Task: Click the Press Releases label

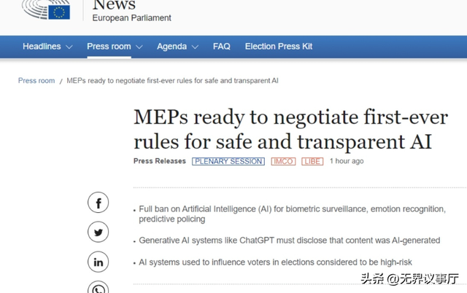Action: pyautogui.click(x=160, y=161)
